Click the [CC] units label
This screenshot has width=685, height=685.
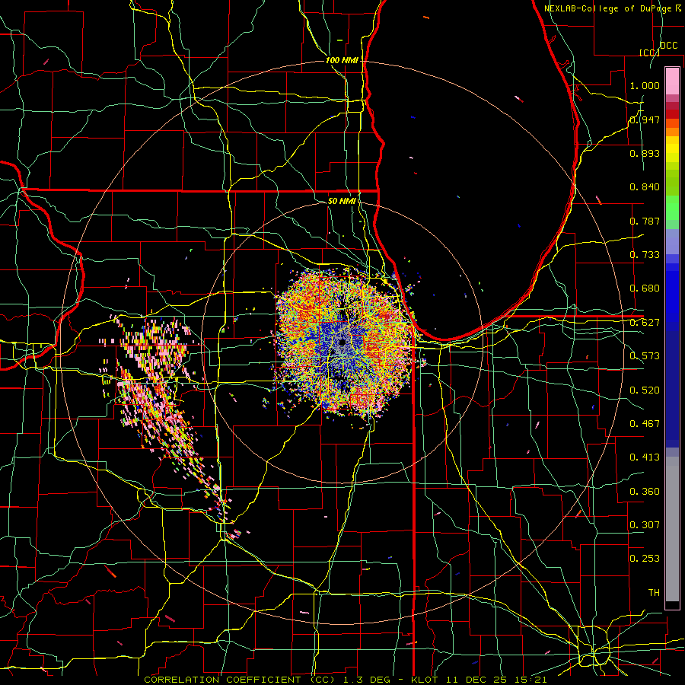click(x=649, y=53)
